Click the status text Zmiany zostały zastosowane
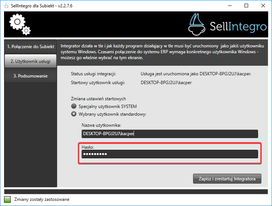The width and height of the screenshot is (272, 206). coord(41,199)
